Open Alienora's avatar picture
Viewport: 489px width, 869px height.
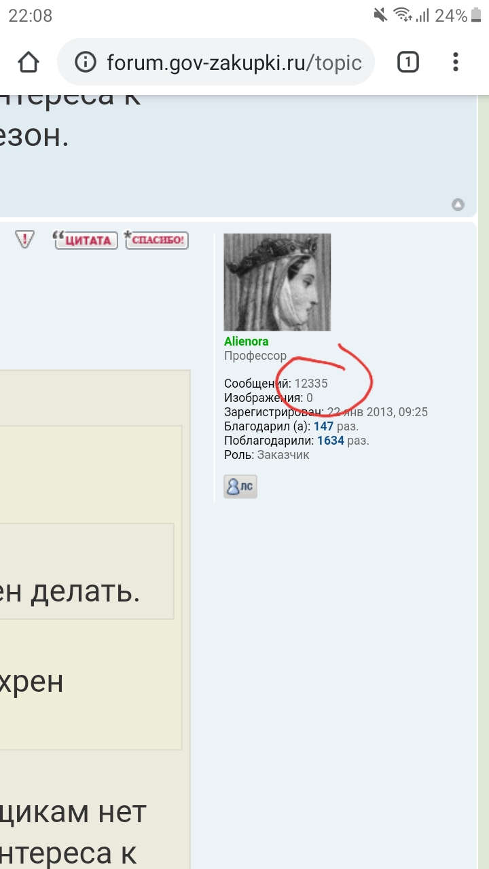(277, 282)
